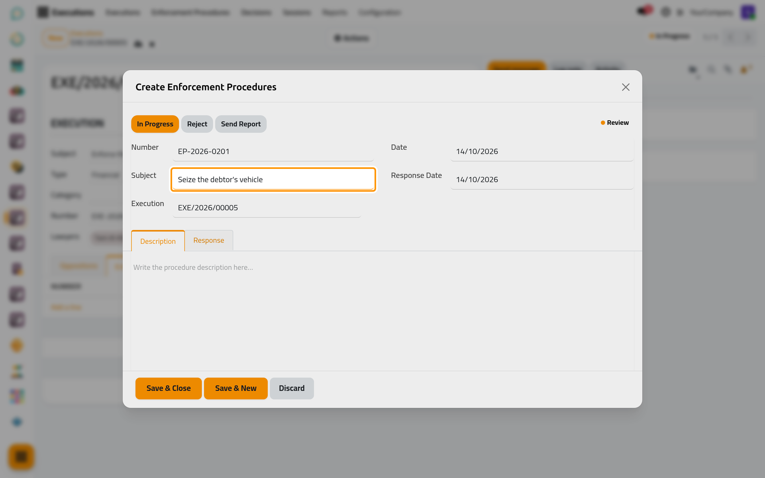Screen dimensions: 765x478
Task: Switch to the Response tab
Action: pyautogui.click(x=209, y=240)
